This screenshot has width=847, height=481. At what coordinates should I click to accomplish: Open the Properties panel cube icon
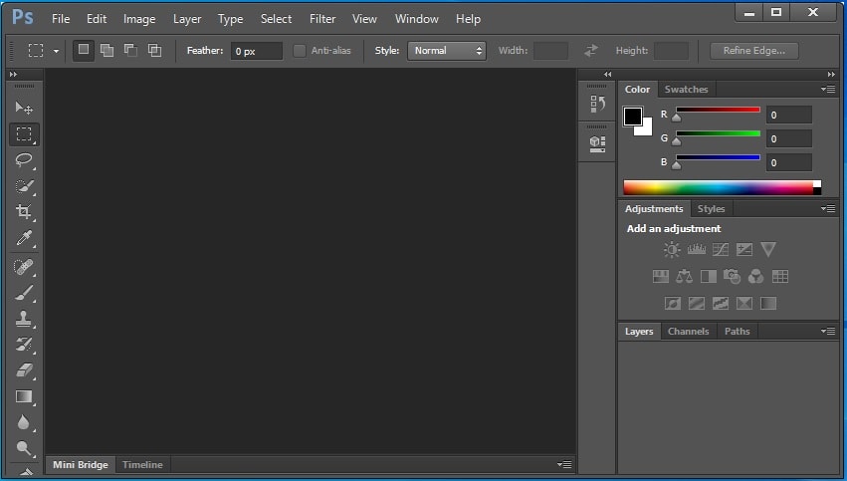[597, 143]
